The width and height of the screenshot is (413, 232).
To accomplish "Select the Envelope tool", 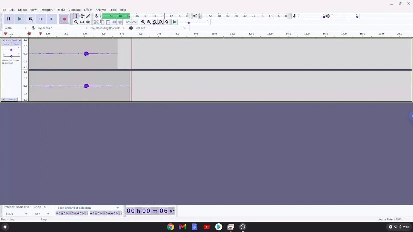I will coord(82,16).
